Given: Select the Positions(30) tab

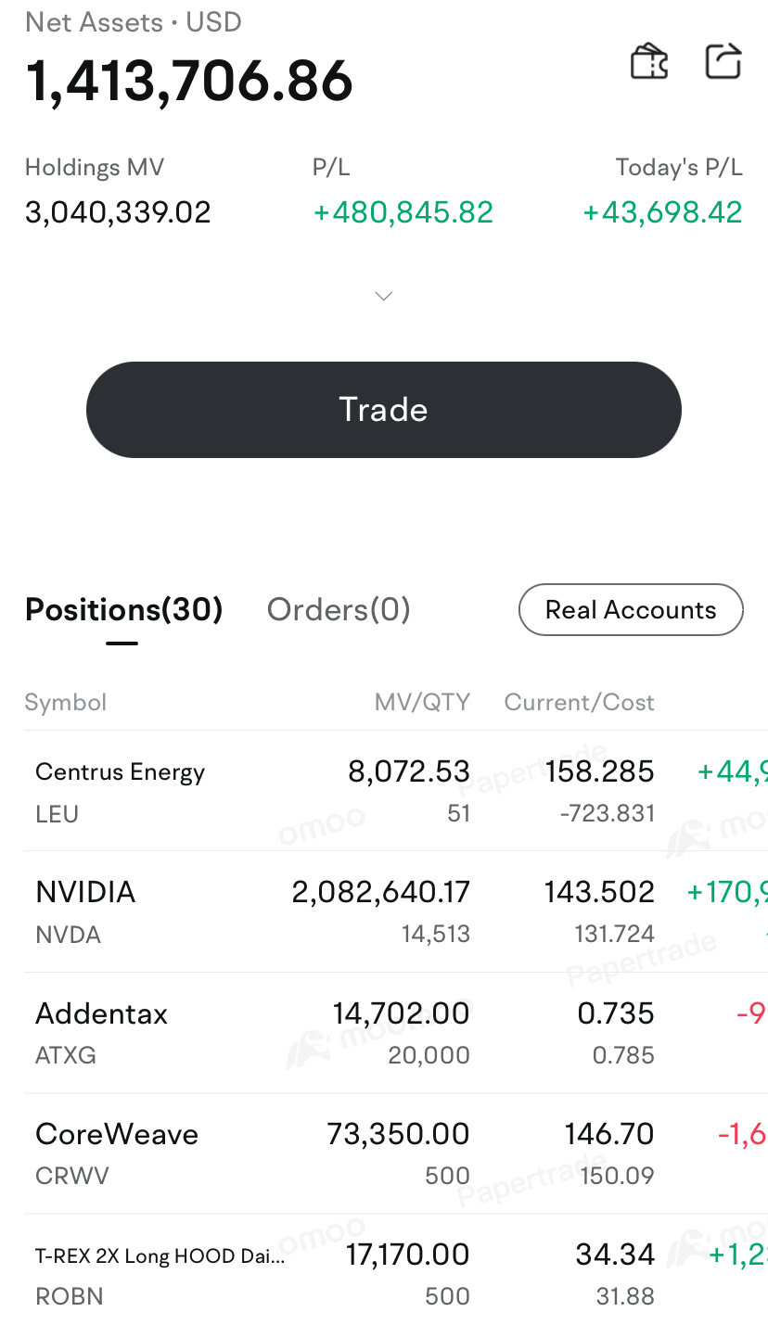Looking at the screenshot, I should coord(123,610).
